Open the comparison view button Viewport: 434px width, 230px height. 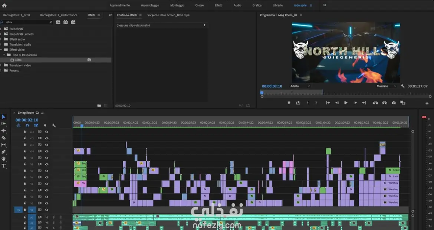[403, 103]
